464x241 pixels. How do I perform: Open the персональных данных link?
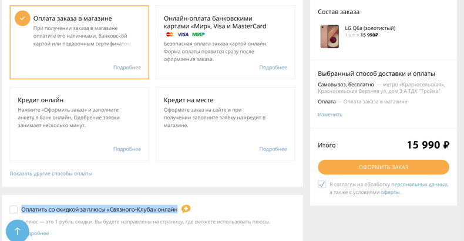coord(419,185)
